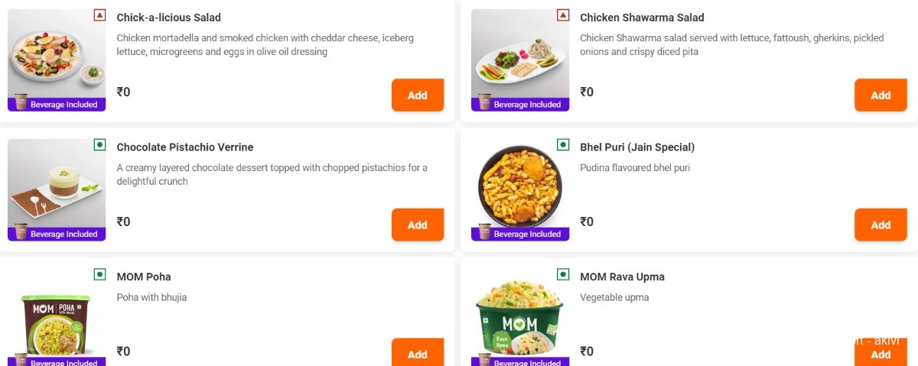Click veg icon beside Bhel Puri (Jain Special)
918x366 pixels.
pyautogui.click(x=563, y=144)
